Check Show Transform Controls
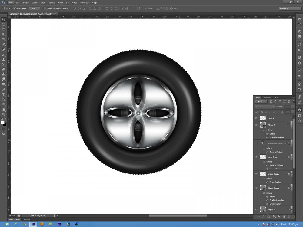The image size is (303, 227). tap(45, 8)
